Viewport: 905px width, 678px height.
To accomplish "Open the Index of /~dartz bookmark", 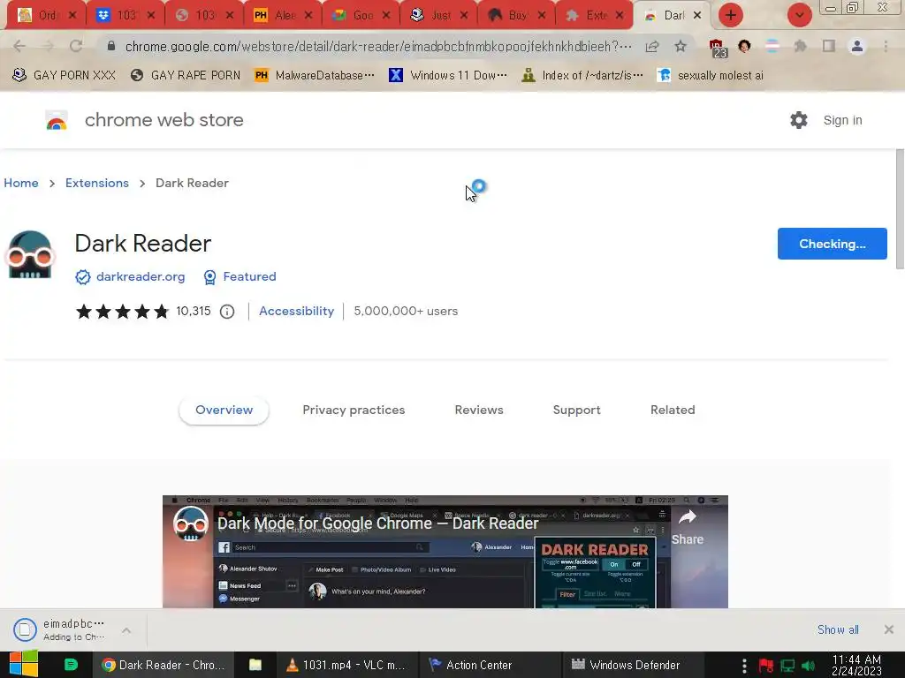I will [582, 75].
